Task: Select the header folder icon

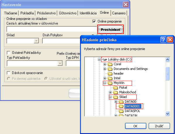Action: (110, 74)
